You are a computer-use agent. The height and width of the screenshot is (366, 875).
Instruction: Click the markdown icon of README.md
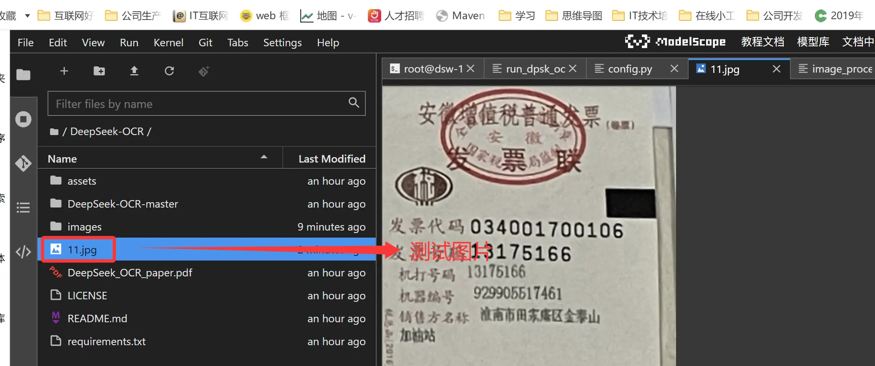click(56, 318)
